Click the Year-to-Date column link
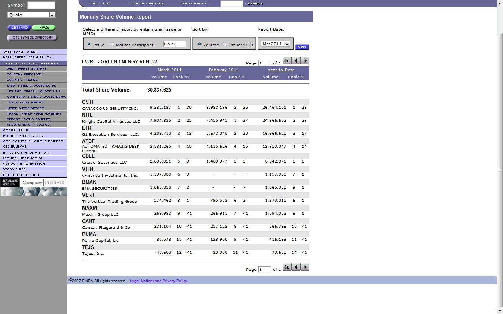 [x=281, y=70]
